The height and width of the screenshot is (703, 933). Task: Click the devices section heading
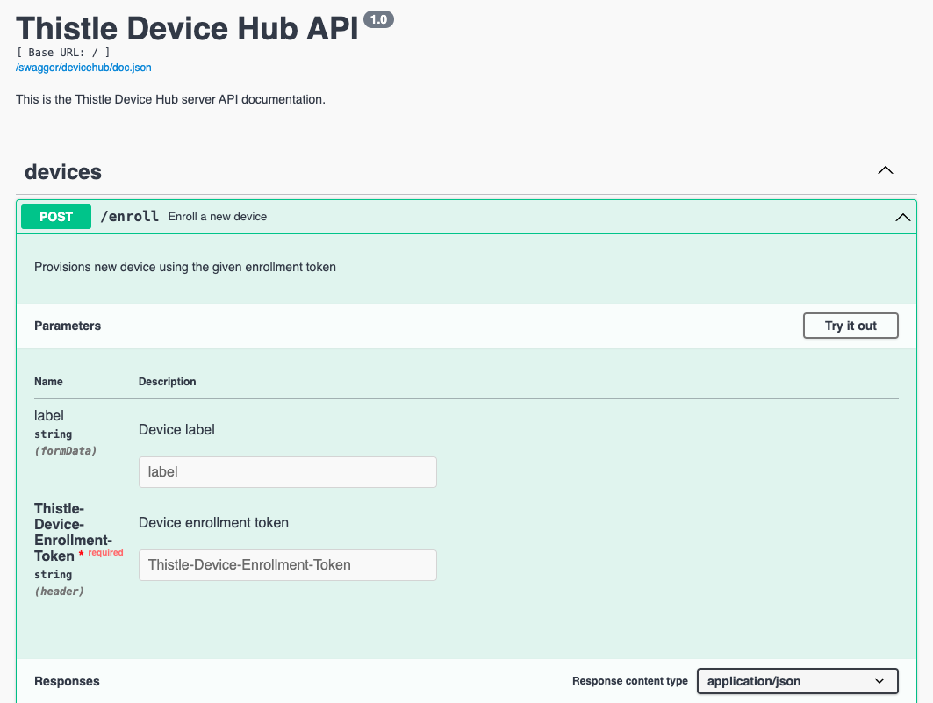tap(63, 172)
